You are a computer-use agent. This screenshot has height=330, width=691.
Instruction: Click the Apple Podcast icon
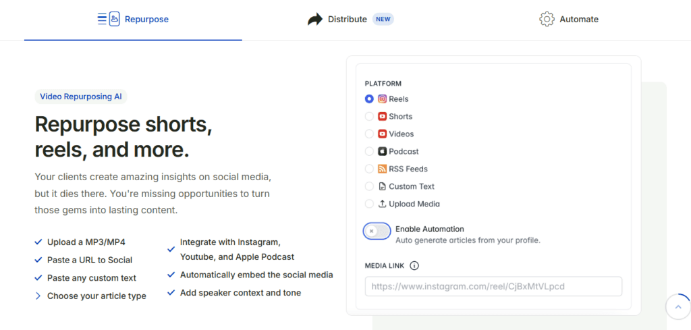(383, 152)
